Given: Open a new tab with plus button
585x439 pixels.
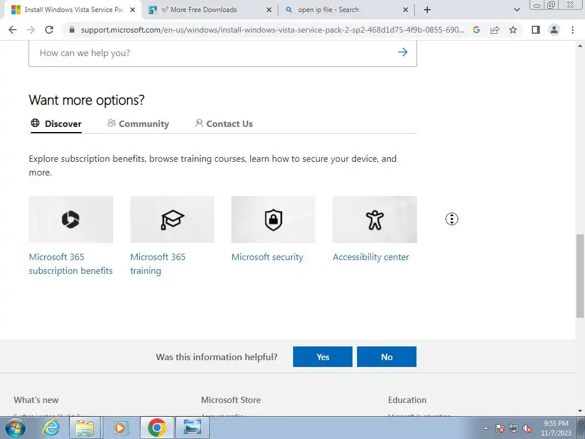Looking at the screenshot, I should click(427, 10).
